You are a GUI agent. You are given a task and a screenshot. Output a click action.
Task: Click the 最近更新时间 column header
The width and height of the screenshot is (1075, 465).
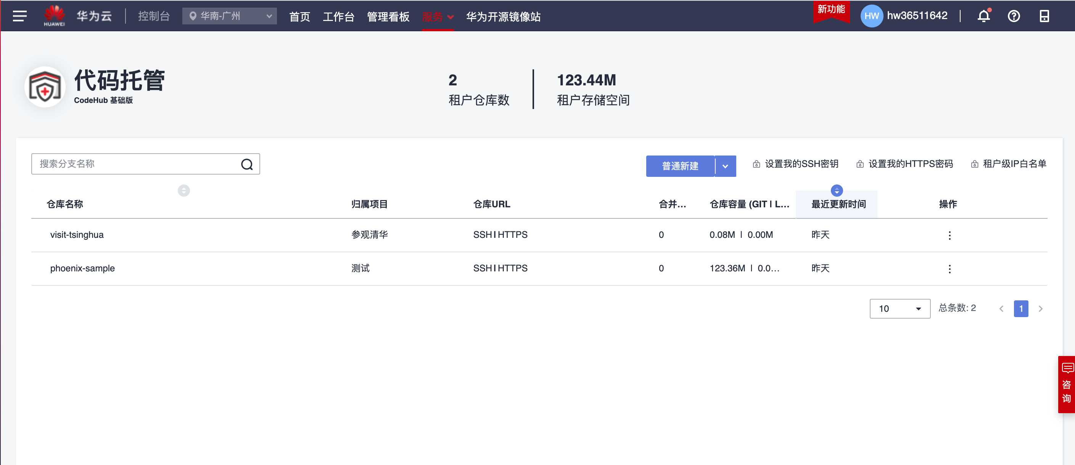point(838,204)
